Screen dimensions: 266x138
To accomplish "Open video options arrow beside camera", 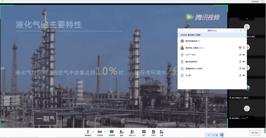I will [105, 132].
